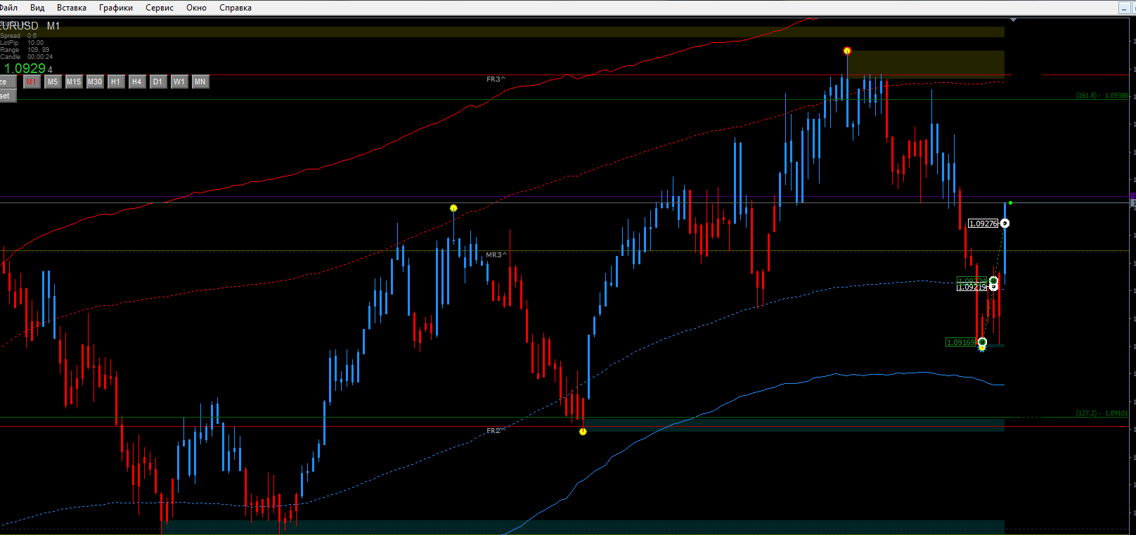Select the 1.09276 price label

(983, 224)
